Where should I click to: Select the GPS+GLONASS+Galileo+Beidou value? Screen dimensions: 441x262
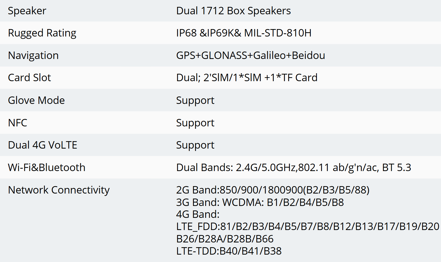coord(251,56)
